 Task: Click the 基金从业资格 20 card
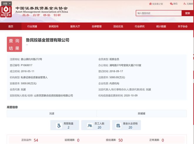tap(126, 125)
